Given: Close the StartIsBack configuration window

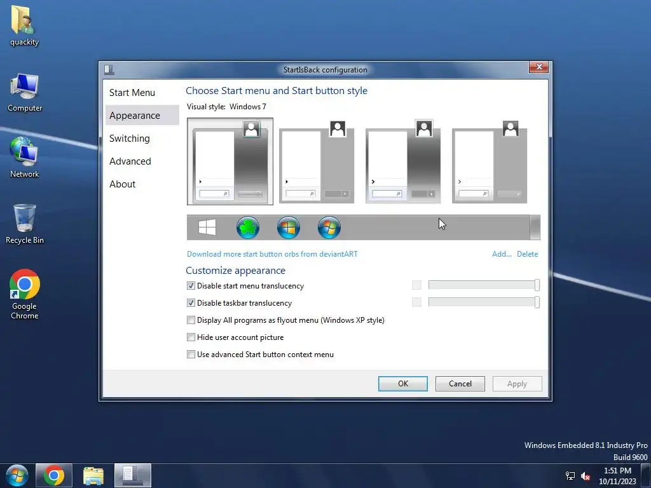Looking at the screenshot, I should [x=539, y=67].
